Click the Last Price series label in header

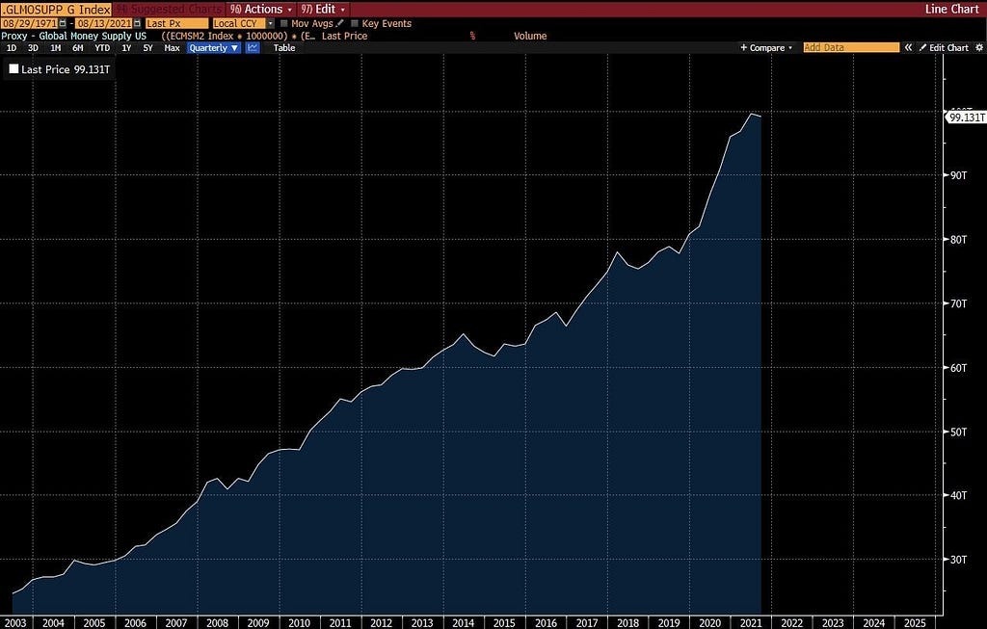[344, 36]
